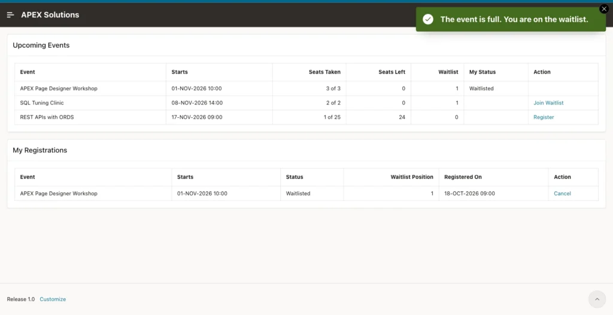Click Waitlist Position column header
The image size is (613, 315).
(x=412, y=177)
